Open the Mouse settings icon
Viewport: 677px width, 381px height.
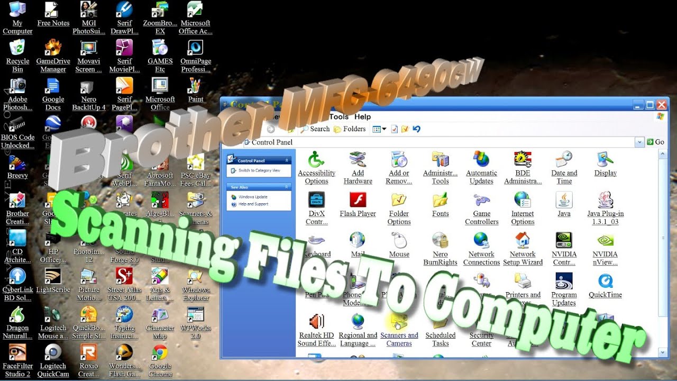(399, 245)
